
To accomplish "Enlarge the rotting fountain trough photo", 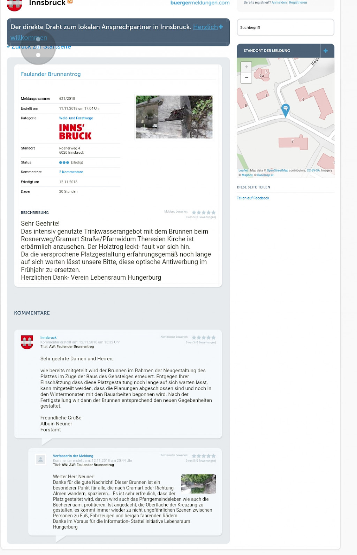I will (174, 117).
